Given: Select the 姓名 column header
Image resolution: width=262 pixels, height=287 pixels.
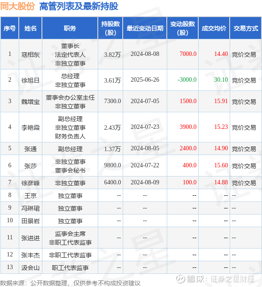Looking at the screenshot, I should coord(31,28).
